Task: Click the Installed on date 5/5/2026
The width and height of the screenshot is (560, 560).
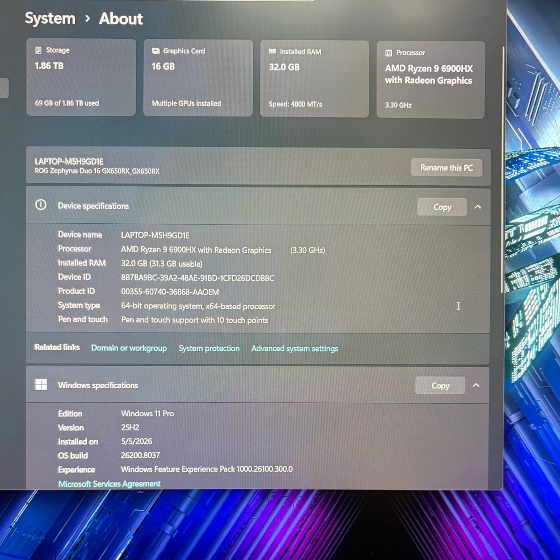Action: [x=136, y=441]
